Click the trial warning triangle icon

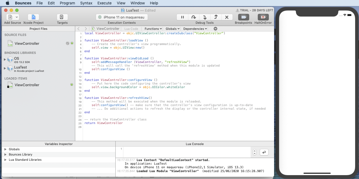238,10
